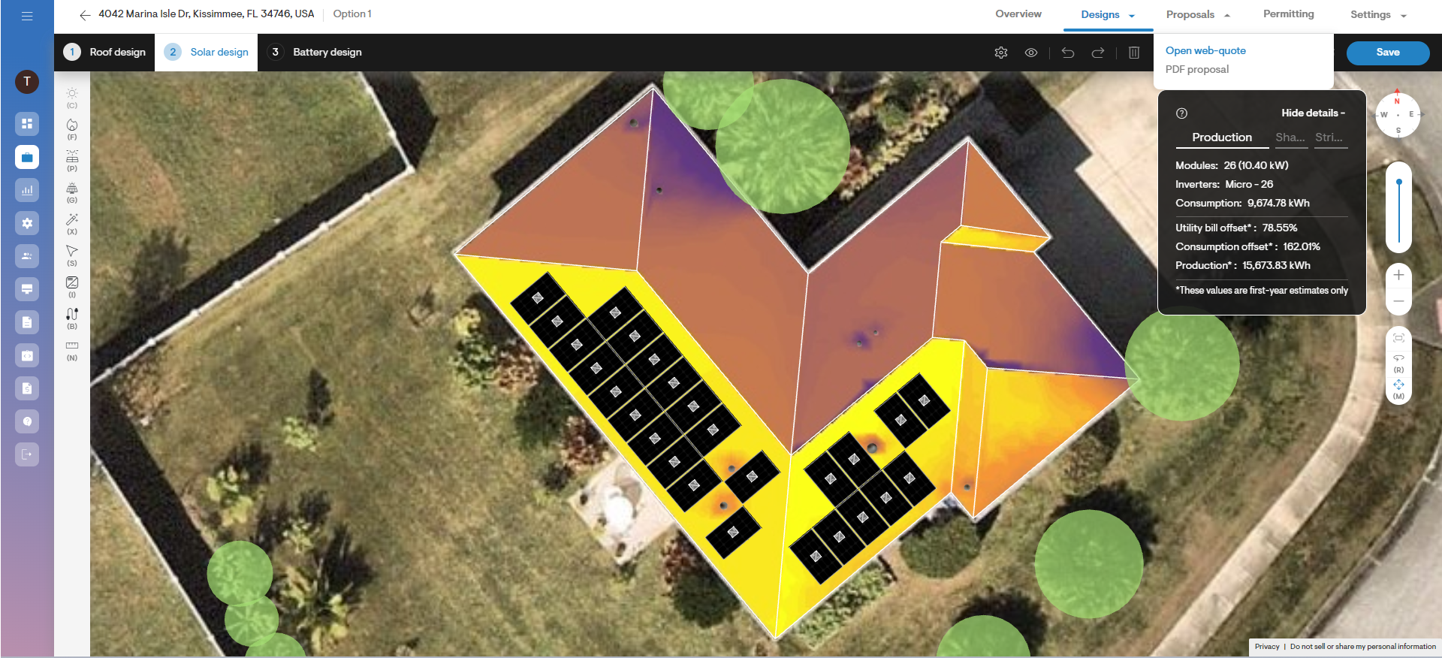Open the presentation screen icon in sidebar

point(27,289)
